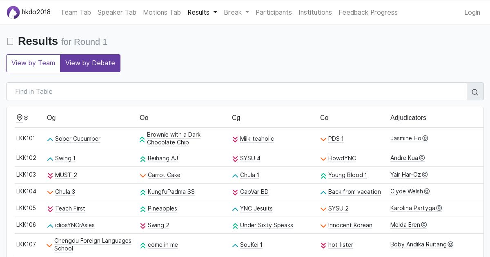Open the Participants page
The height and width of the screenshot is (257, 490).
(274, 12)
